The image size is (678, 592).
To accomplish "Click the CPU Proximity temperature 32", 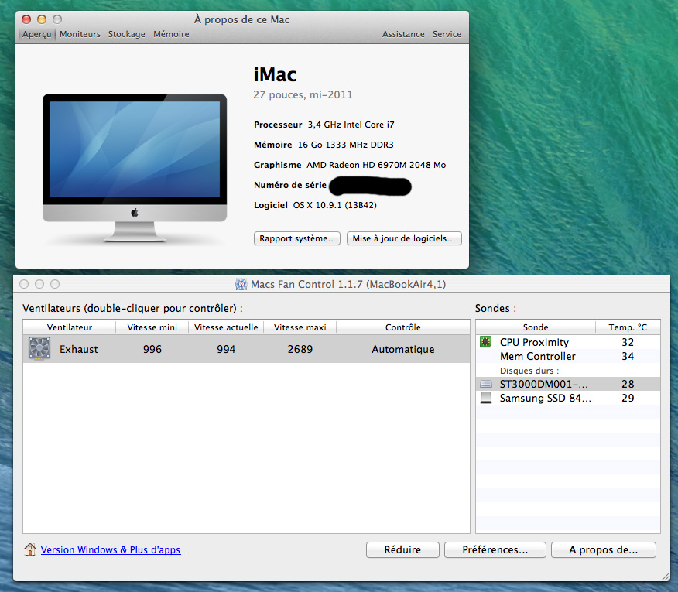I will pyautogui.click(x=628, y=342).
